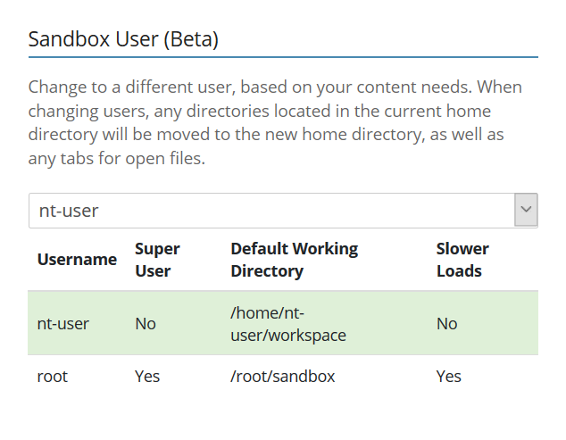Viewport: 566px width, 440px height.
Task: Click Slower Loads value Yes for root
Action: pos(449,377)
